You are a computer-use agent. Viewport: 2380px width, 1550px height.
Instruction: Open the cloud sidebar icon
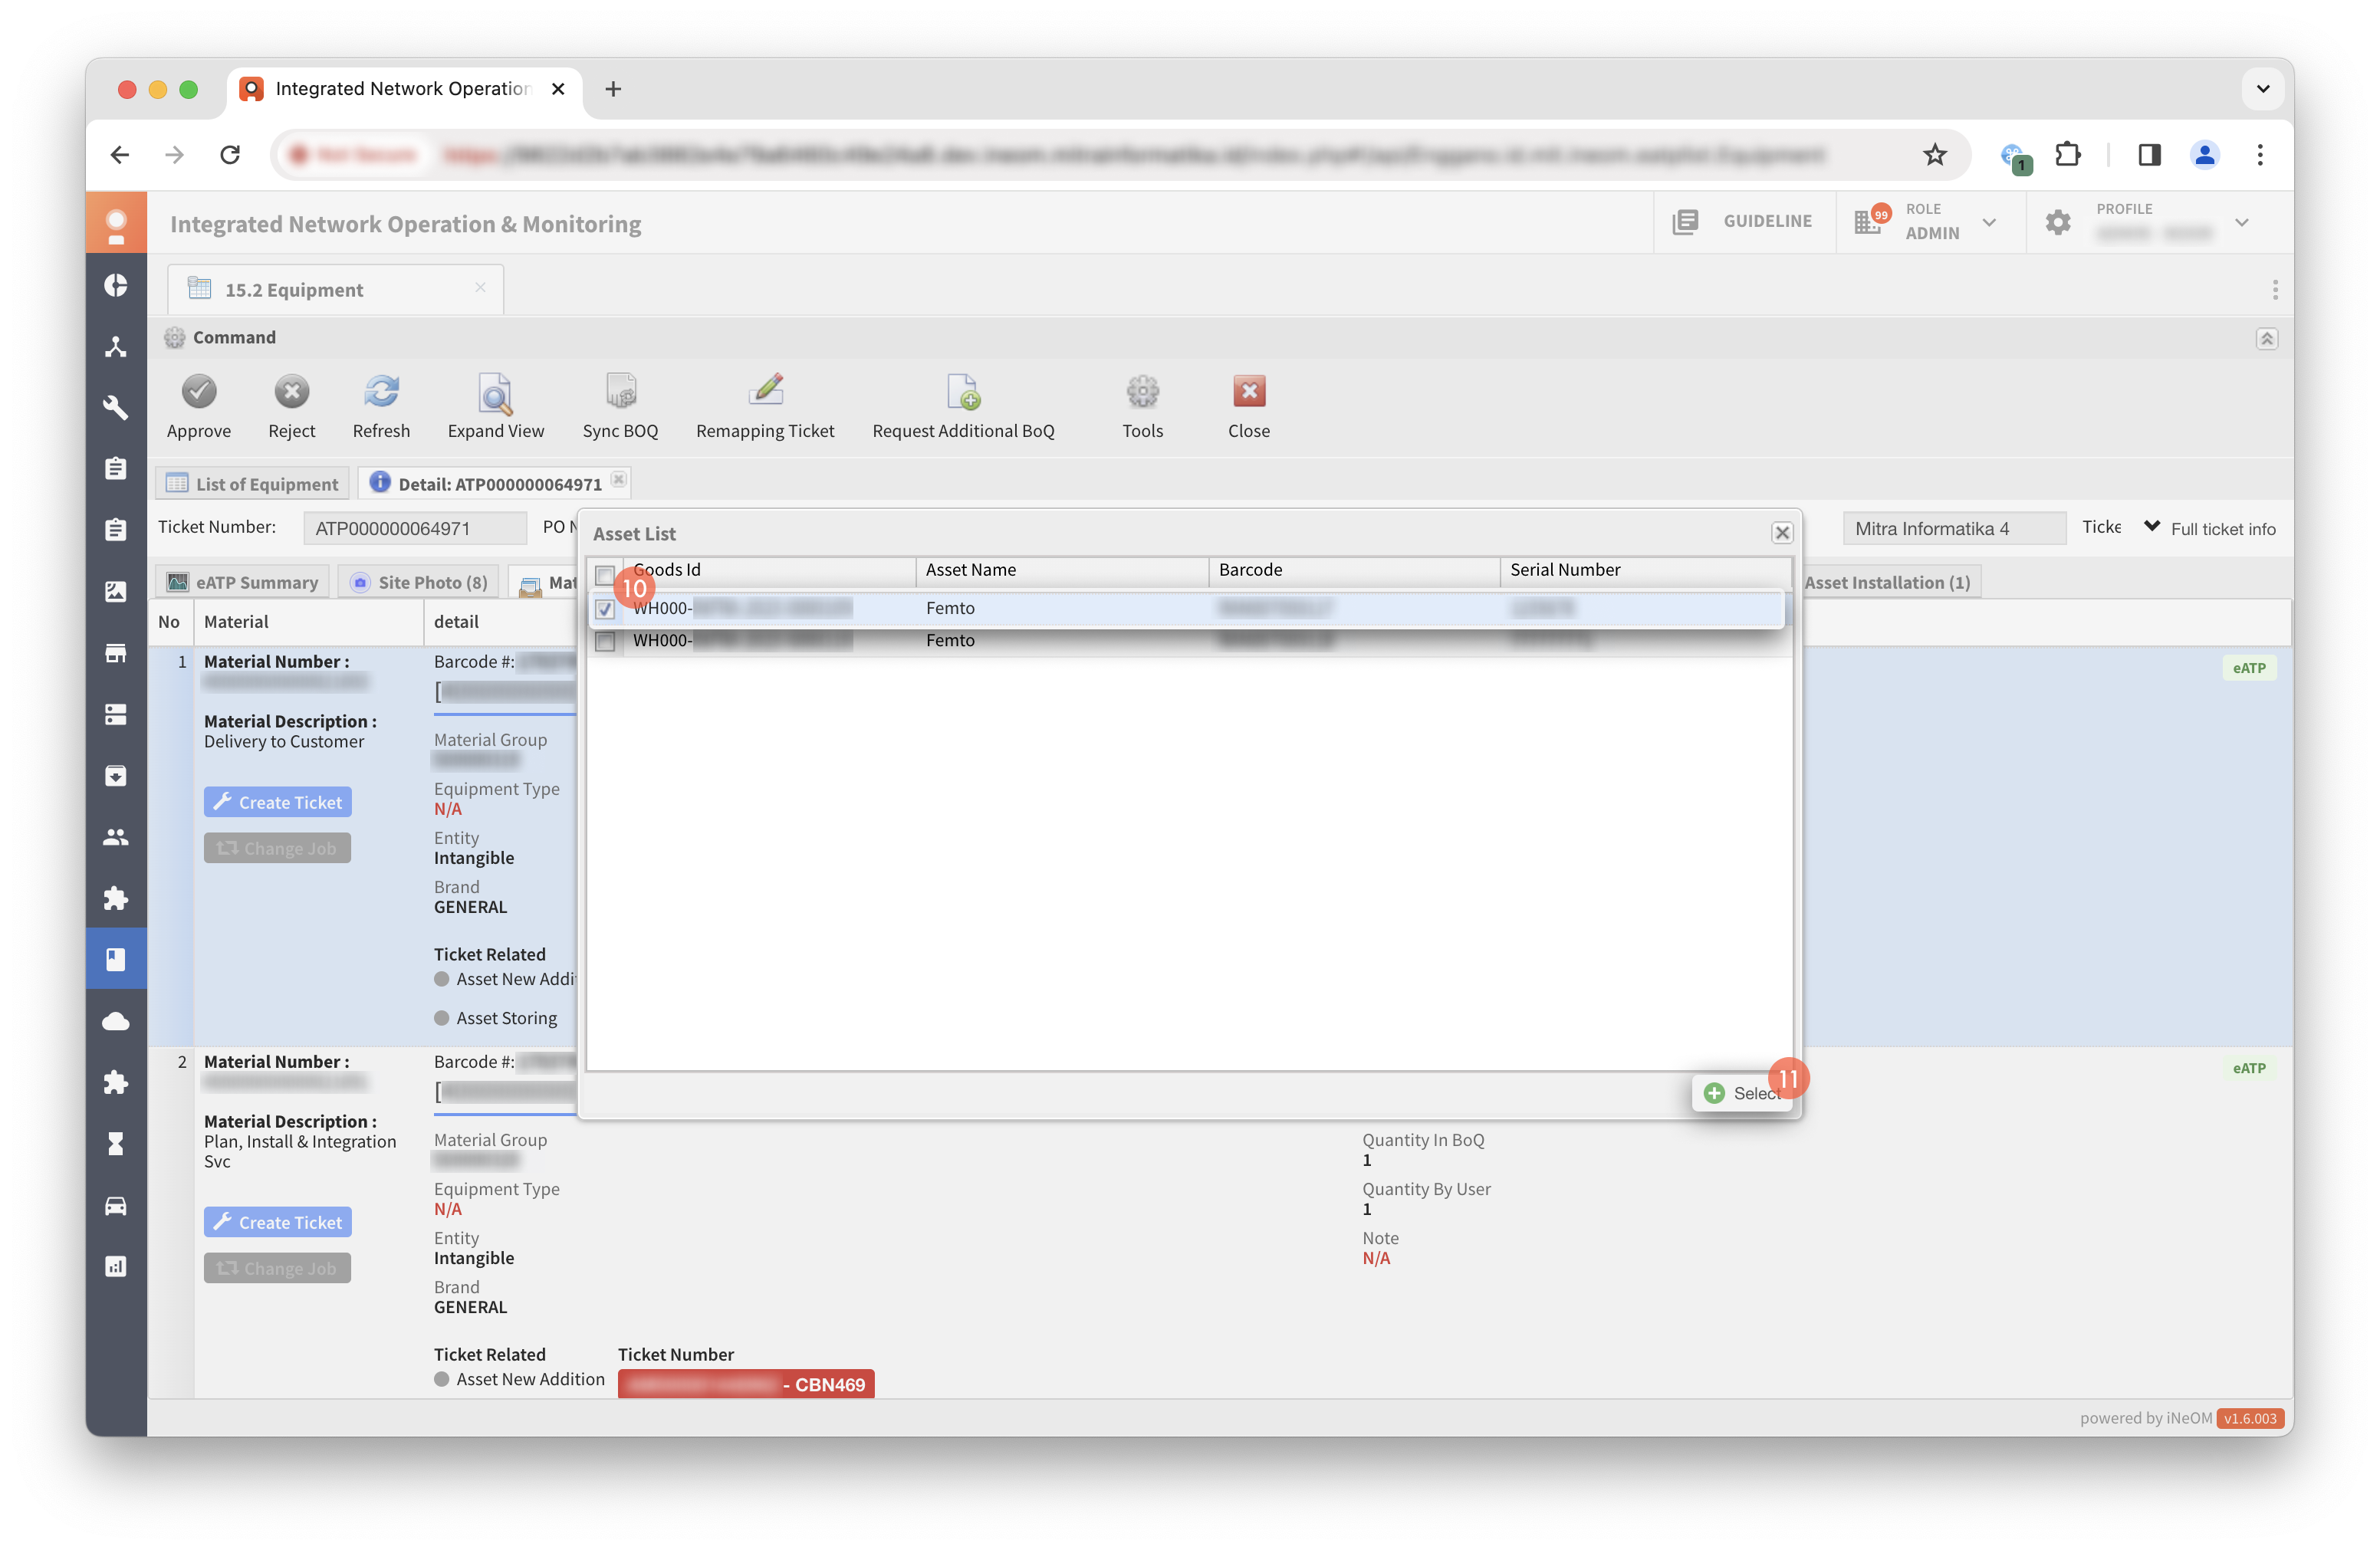pos(116,1021)
